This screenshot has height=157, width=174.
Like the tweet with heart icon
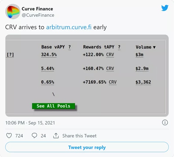click(x=9, y=136)
